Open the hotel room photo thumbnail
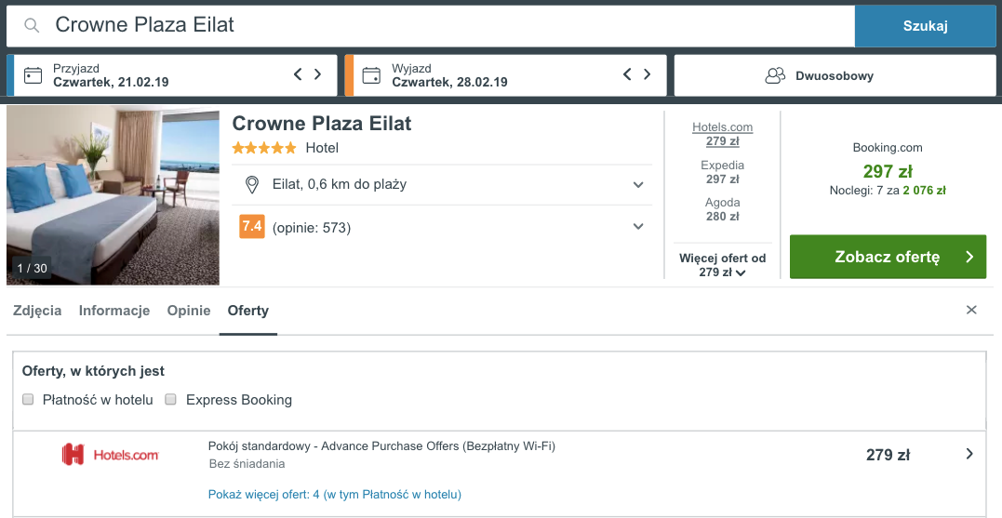This screenshot has height=518, width=1002. pyautogui.click(x=114, y=195)
